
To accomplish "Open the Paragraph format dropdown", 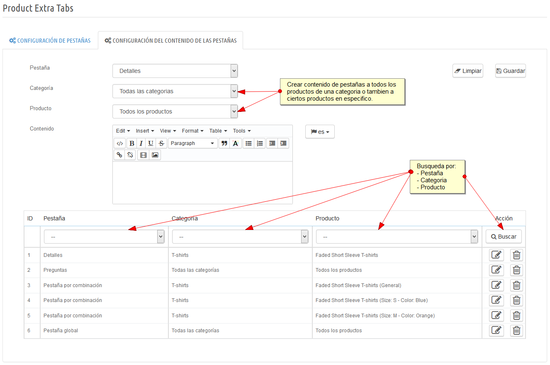I will [193, 143].
